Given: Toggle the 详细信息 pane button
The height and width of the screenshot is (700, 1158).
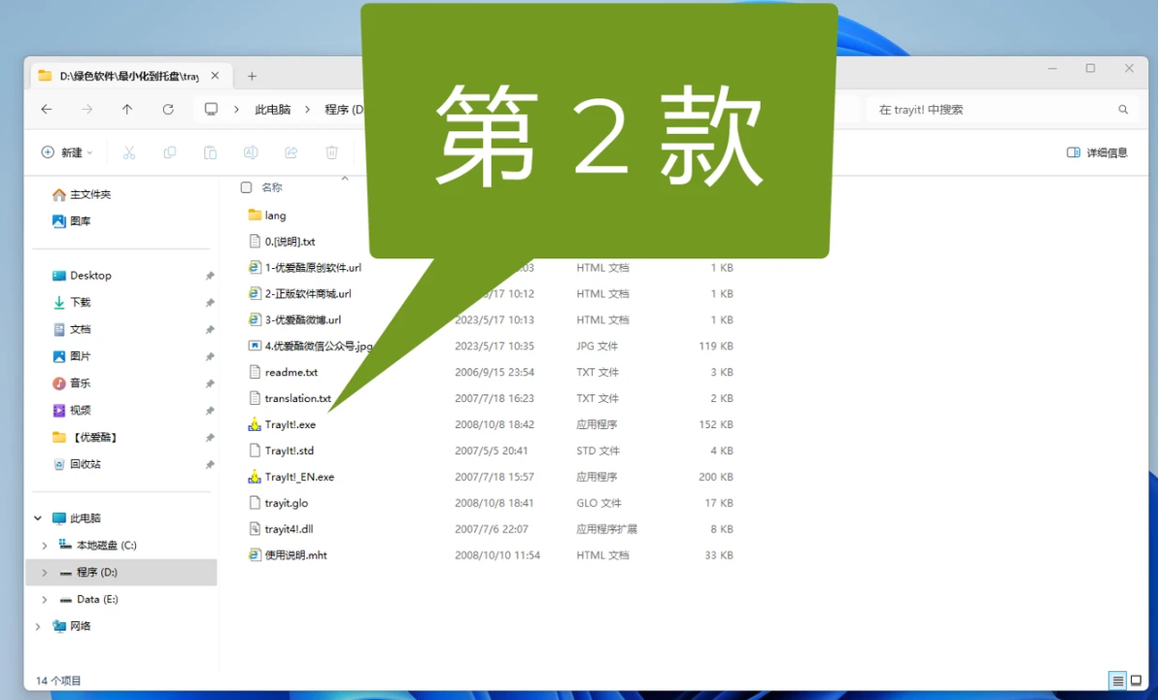Looking at the screenshot, I should [1098, 152].
